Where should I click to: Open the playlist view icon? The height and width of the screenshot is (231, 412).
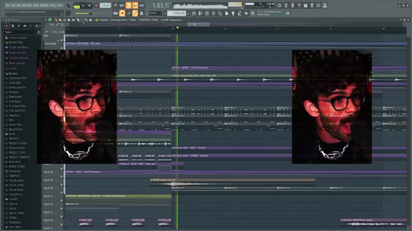pyautogui.click(x=194, y=13)
